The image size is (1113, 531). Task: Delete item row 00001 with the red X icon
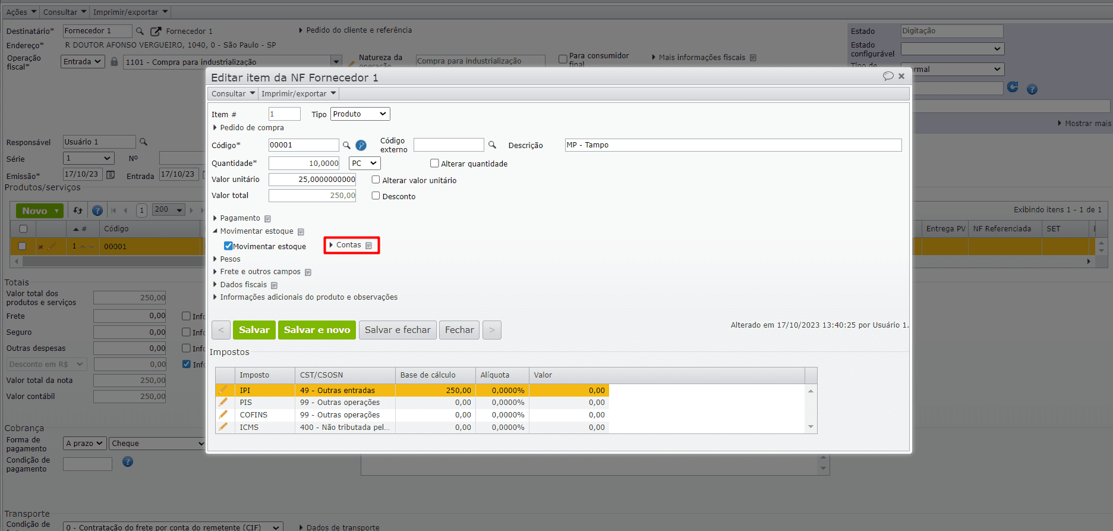pyautogui.click(x=40, y=247)
